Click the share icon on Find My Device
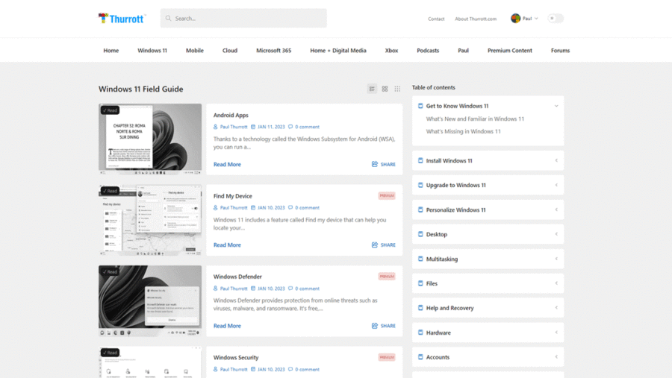The image size is (672, 378). pos(375,245)
